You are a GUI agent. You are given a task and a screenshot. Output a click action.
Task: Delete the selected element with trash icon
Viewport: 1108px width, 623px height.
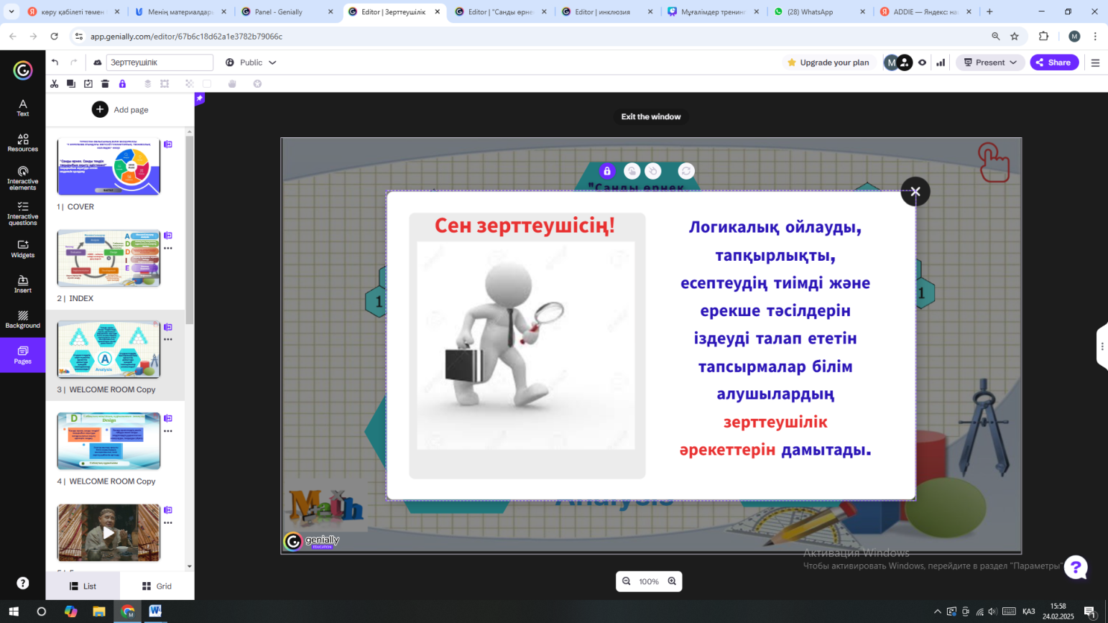coord(105,84)
